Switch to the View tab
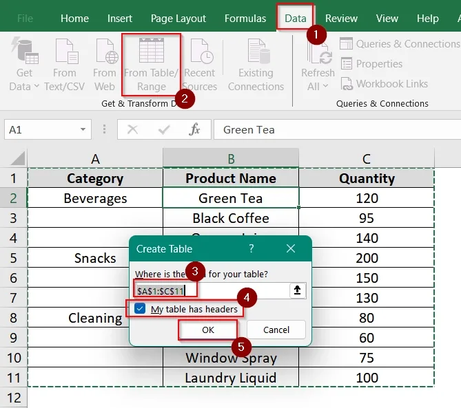The image size is (461, 408). (387, 18)
